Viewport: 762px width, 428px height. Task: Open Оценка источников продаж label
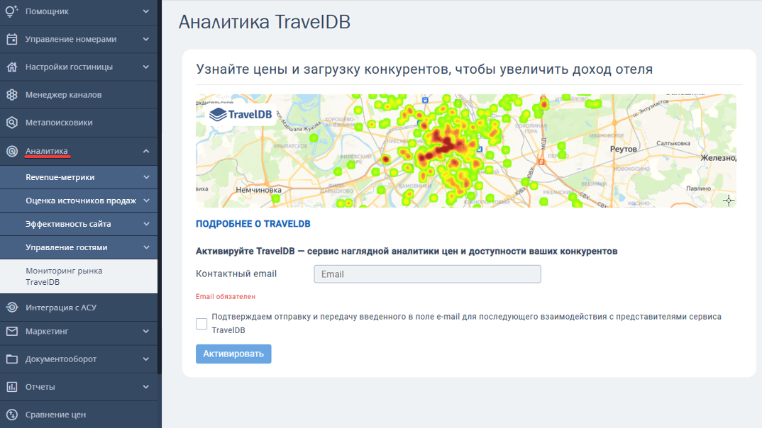pos(81,201)
